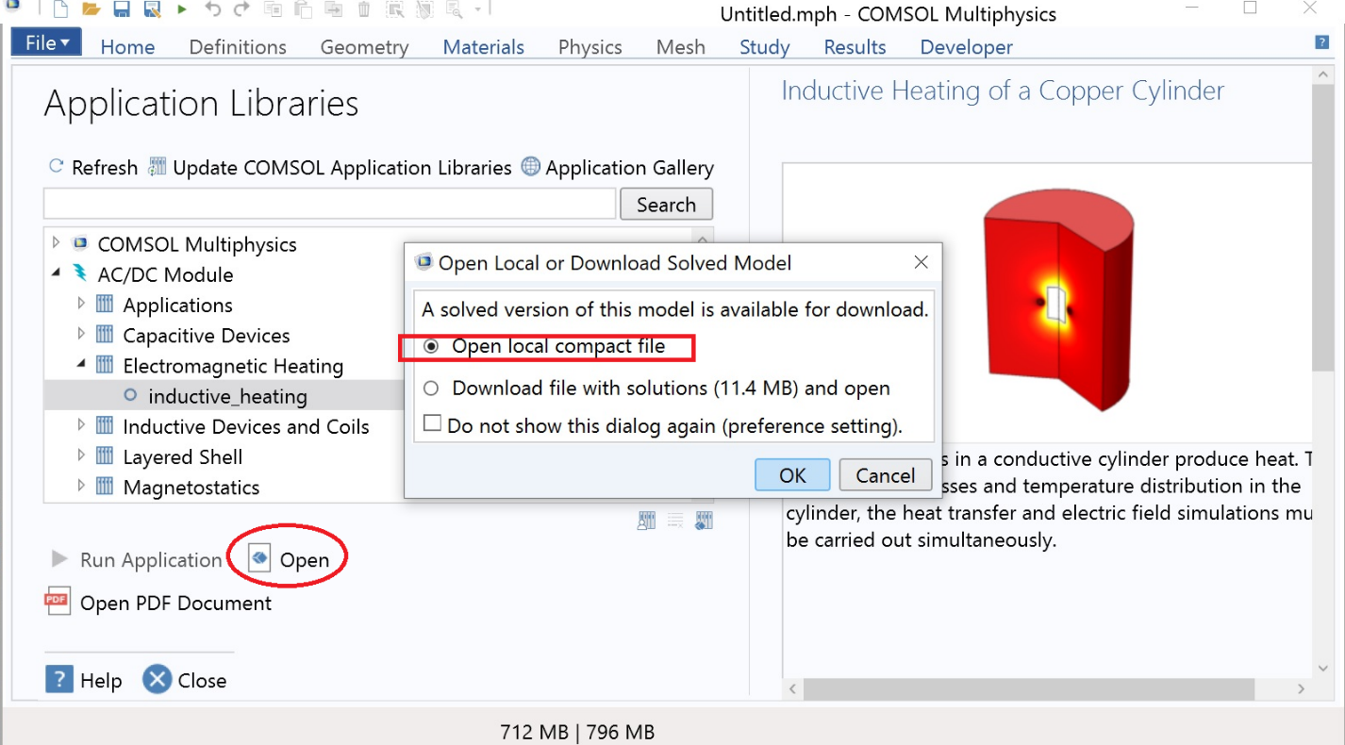Click the Open model file icon
The image size is (1345, 745).
tap(259, 559)
